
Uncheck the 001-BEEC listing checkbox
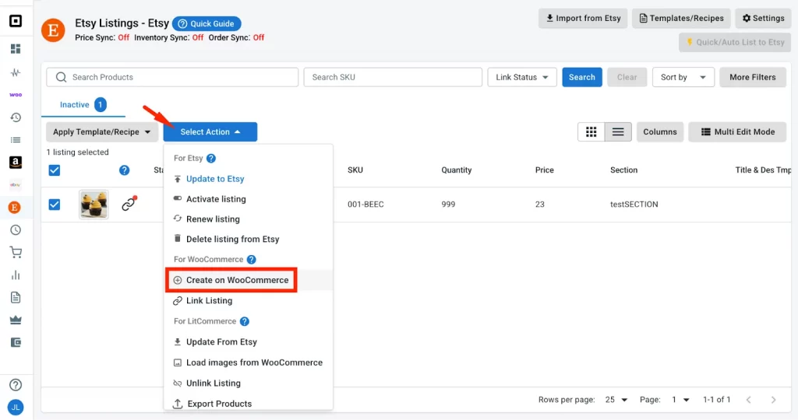(55, 204)
